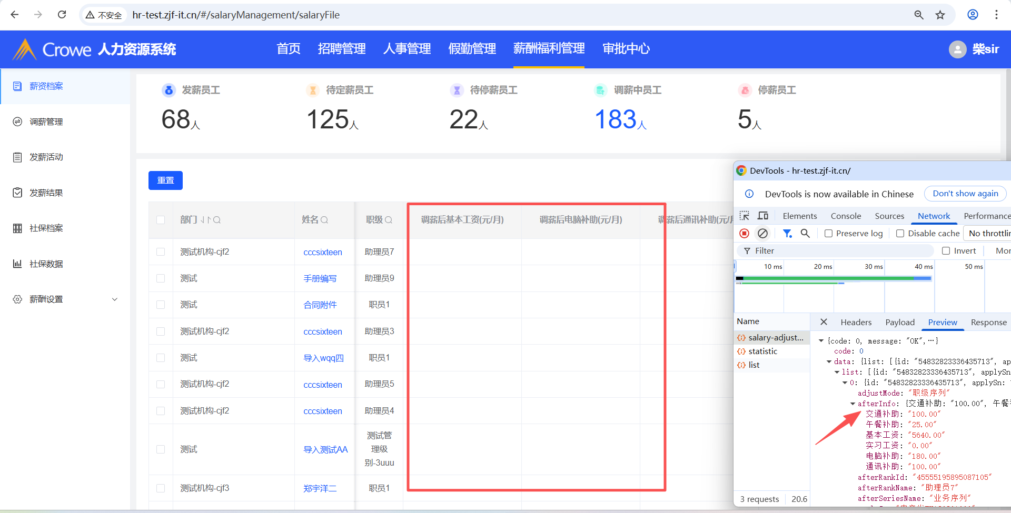Check the Invert filter checkbox
Viewport: 1011px width, 513px height.
[x=946, y=251]
